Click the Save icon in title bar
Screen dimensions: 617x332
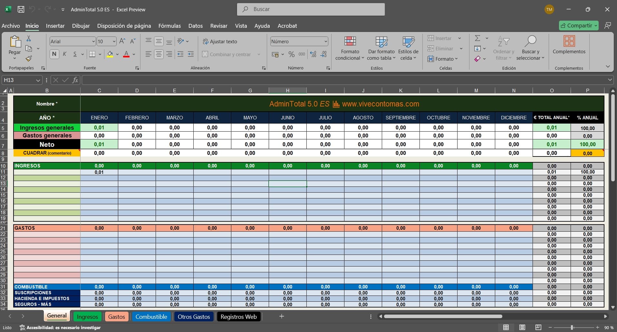pyautogui.click(x=21, y=9)
